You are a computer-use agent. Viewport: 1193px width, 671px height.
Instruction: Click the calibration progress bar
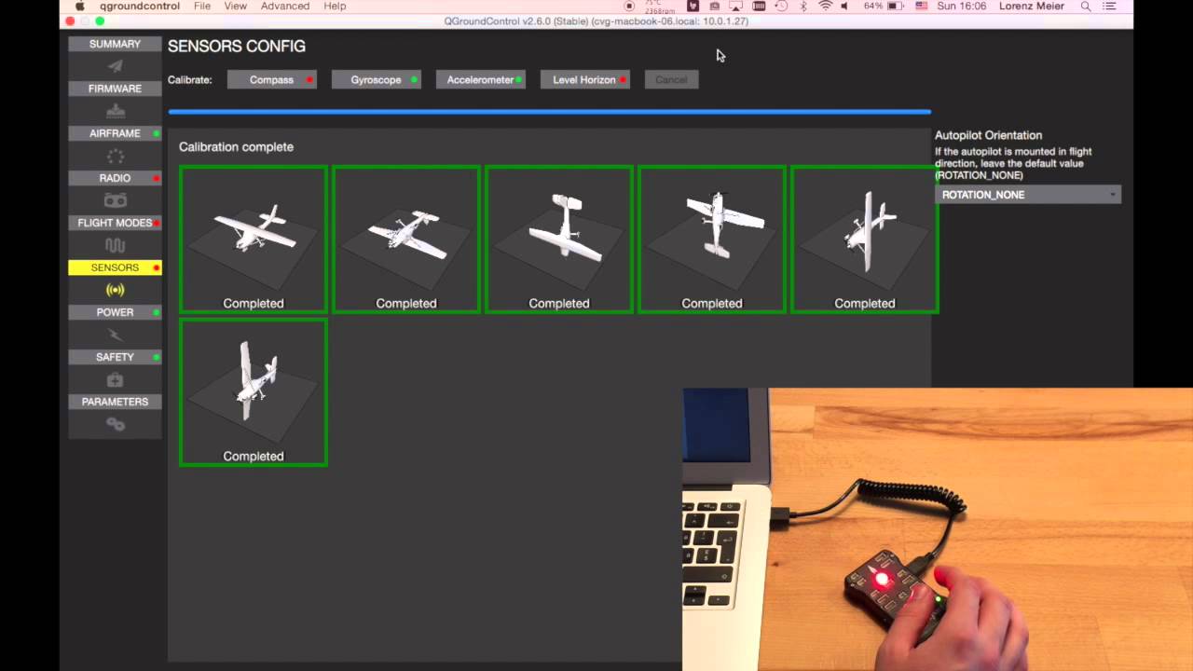pos(549,112)
